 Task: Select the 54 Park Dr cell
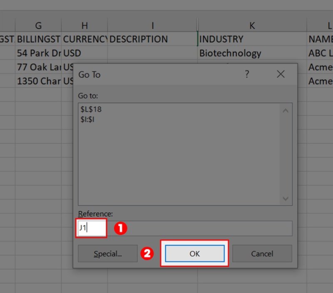[38, 53]
